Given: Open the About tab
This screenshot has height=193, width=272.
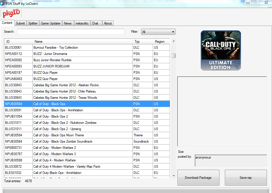Looking at the screenshot, I should point(108,23).
